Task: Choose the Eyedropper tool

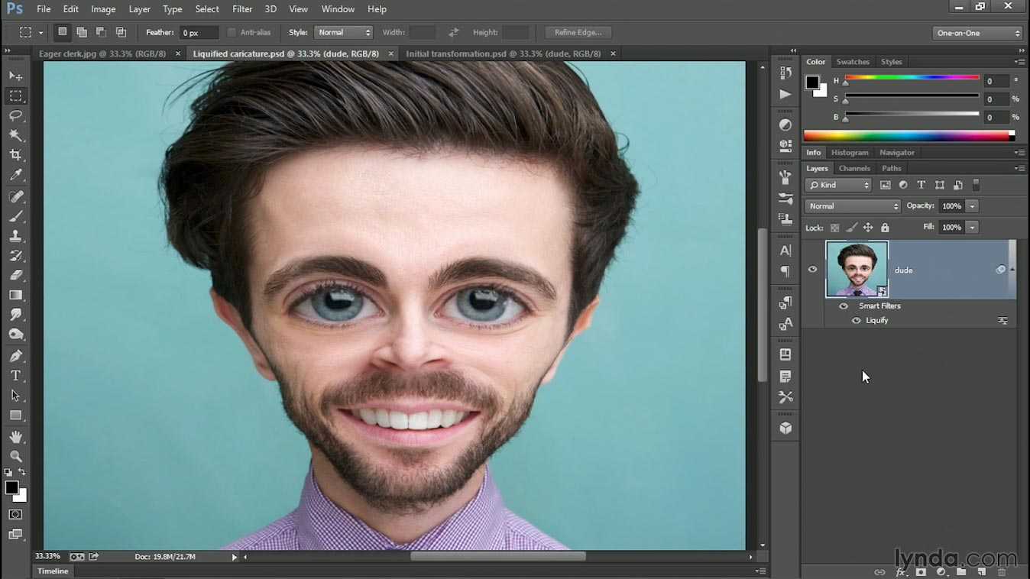Action: 16,175
